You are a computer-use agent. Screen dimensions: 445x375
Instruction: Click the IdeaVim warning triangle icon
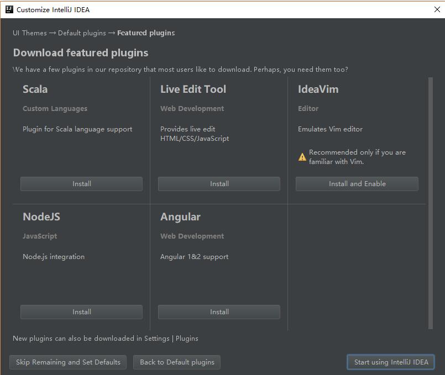pyautogui.click(x=302, y=157)
